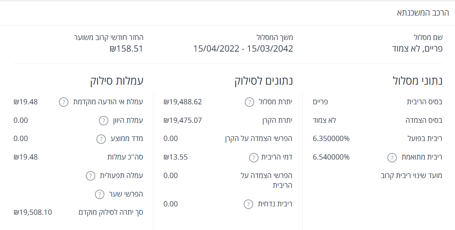Click the total early payoff value ₪19,508.10
455x230 pixels.
tap(33, 212)
